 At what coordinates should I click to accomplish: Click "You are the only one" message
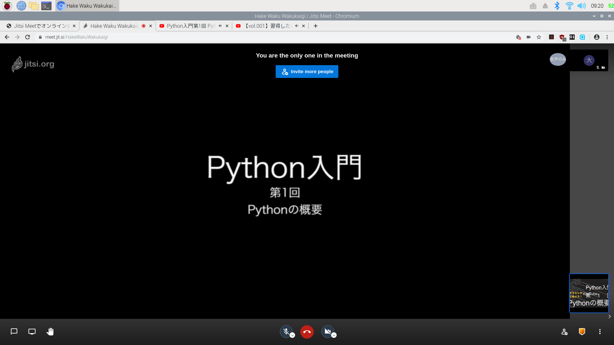307,56
